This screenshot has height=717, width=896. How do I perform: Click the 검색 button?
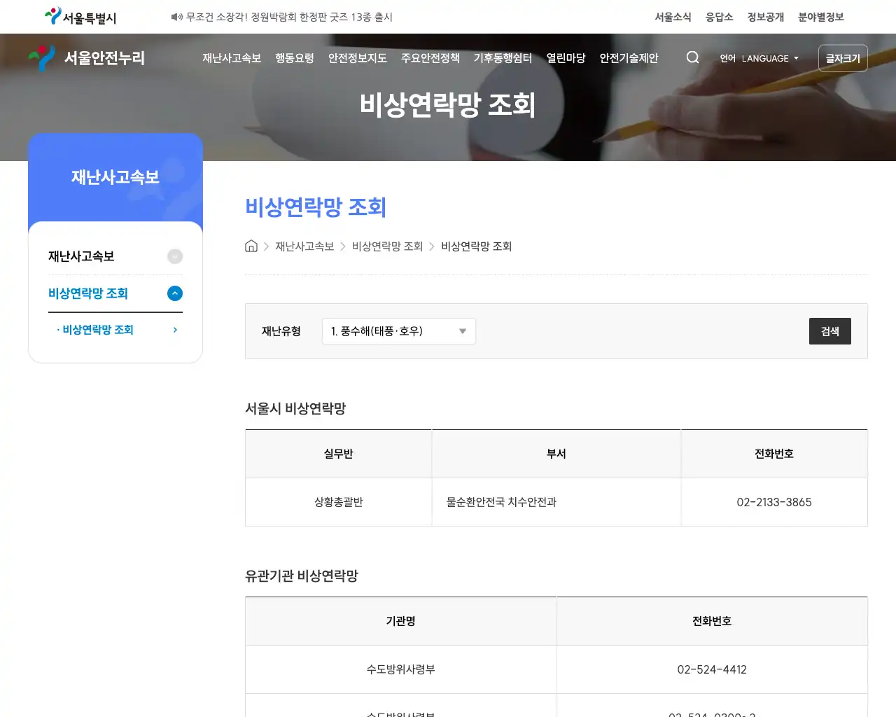830,331
